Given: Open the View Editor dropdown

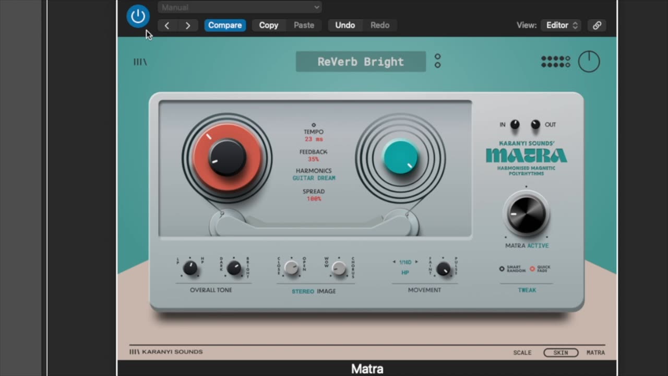Looking at the screenshot, I should click(561, 25).
